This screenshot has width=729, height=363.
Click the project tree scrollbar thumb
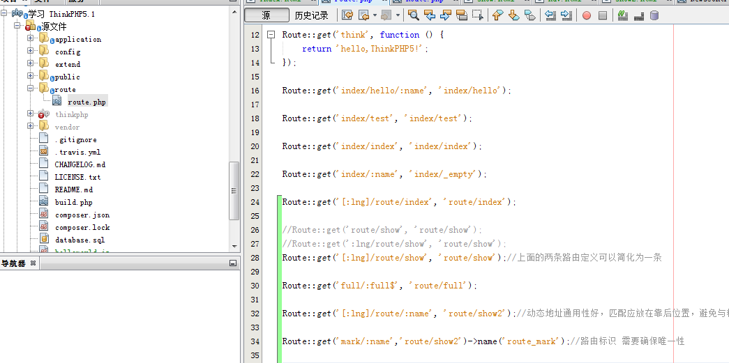(234, 190)
